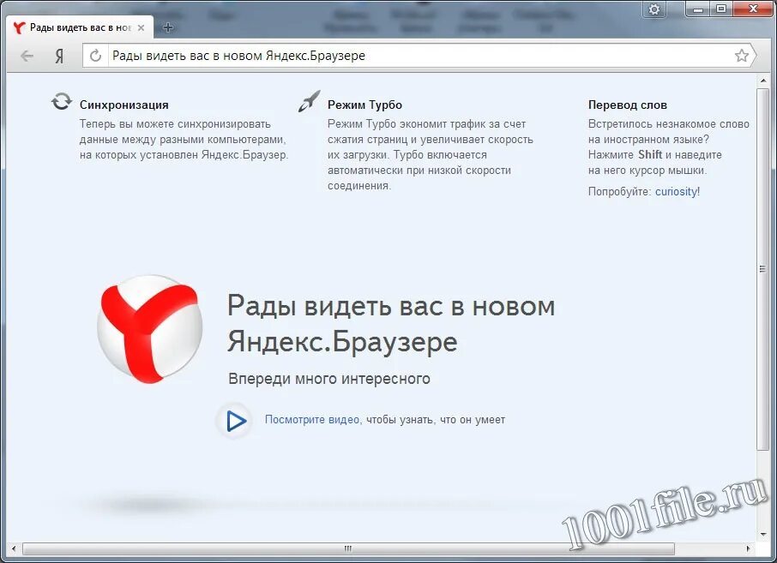Click the 'Рады видеть вас в новом' headline
The height and width of the screenshot is (563, 777).
click(x=391, y=307)
